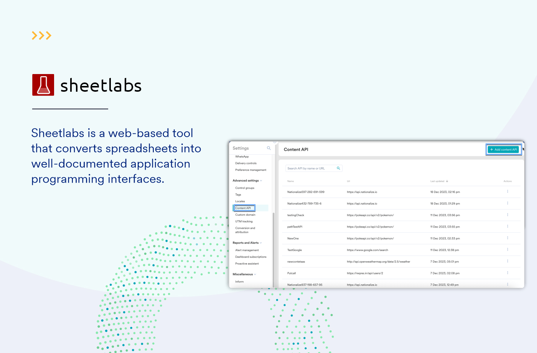Click the pathTestAPI name
The image size is (537, 353).
click(295, 227)
